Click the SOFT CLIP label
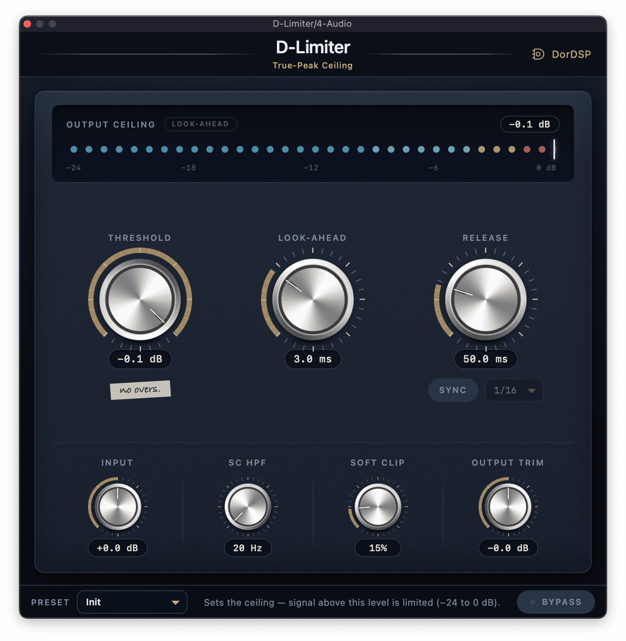The height and width of the screenshot is (641, 626). 378,463
